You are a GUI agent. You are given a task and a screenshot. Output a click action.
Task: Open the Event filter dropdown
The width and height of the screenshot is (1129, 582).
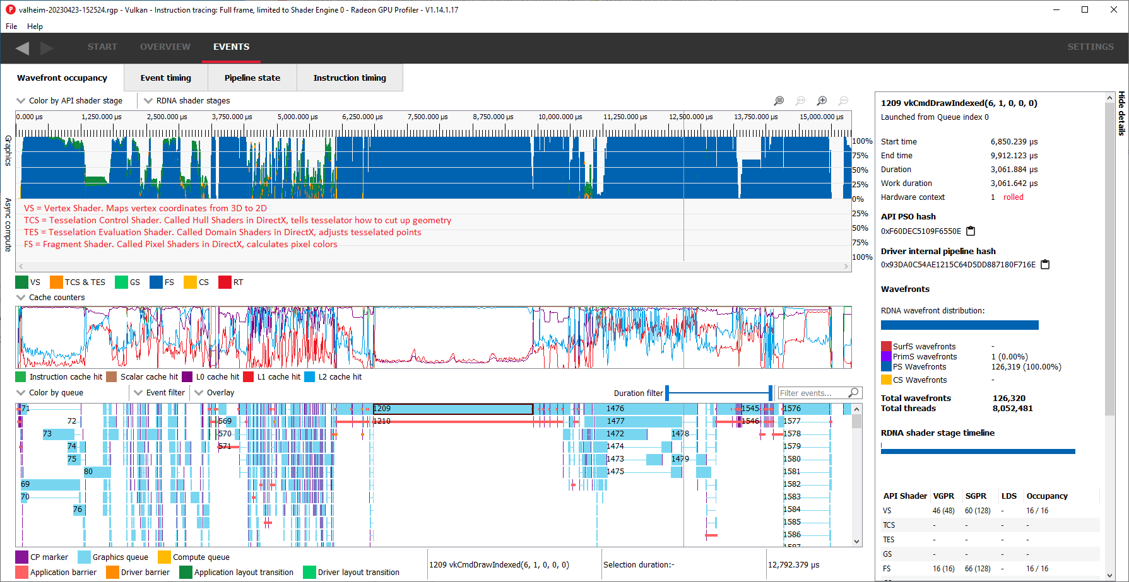159,392
